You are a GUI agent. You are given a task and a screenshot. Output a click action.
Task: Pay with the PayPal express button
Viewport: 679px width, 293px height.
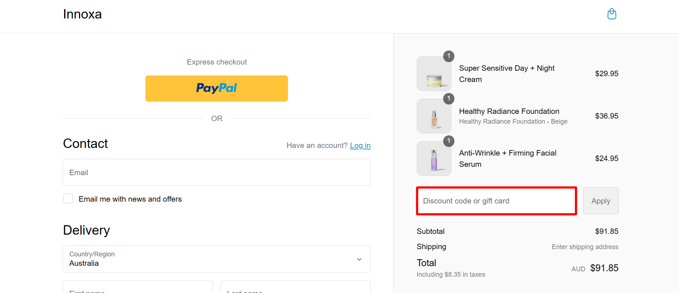217,88
